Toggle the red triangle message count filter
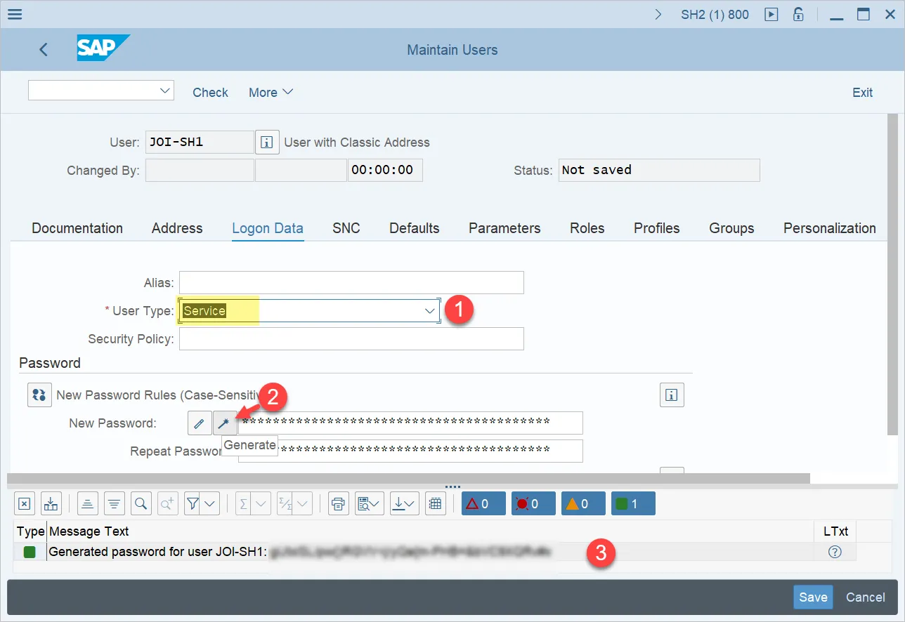The width and height of the screenshot is (905, 622). [x=483, y=503]
